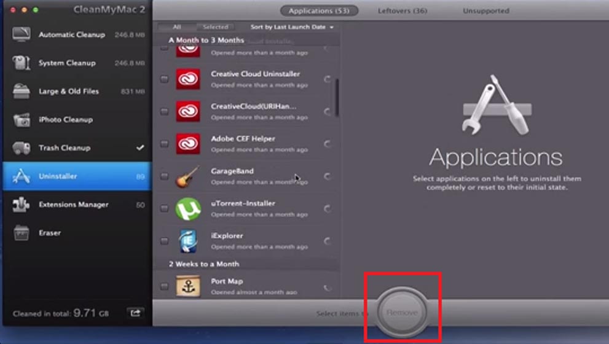Click 'Opened almost a month ago' under Port Map
This screenshot has height=344, width=609.
click(254, 292)
